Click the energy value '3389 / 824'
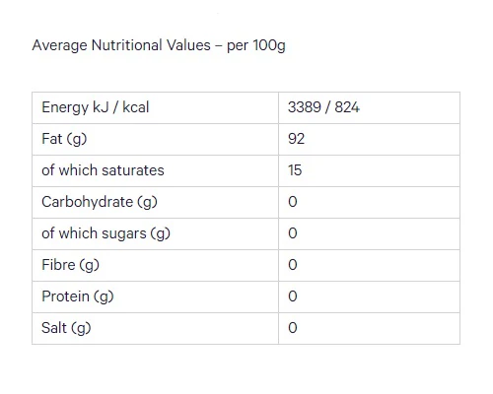 [323, 107]
